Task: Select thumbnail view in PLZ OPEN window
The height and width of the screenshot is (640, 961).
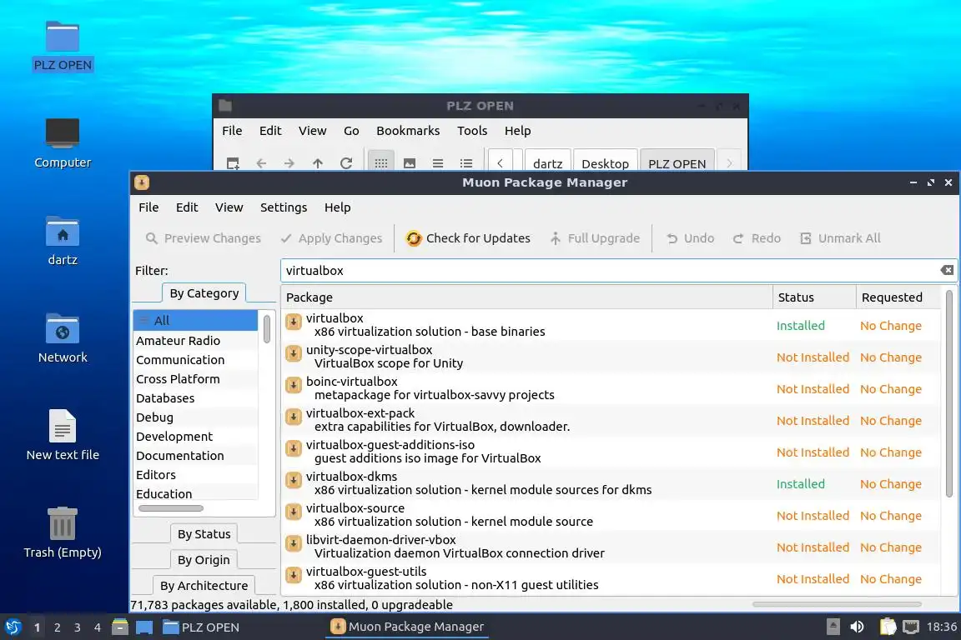Action: pyautogui.click(x=410, y=163)
